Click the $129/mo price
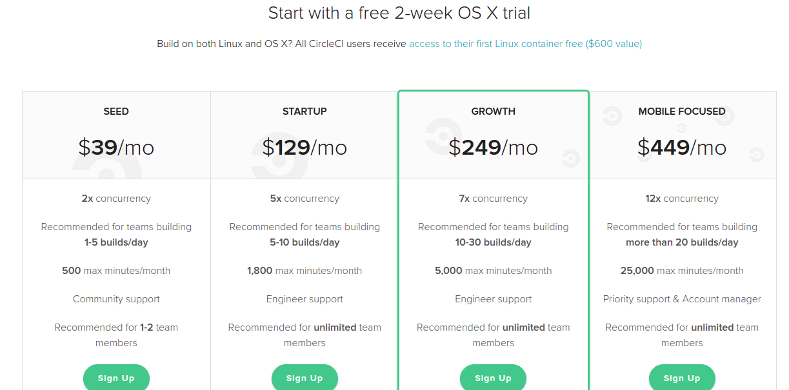 [x=305, y=148]
